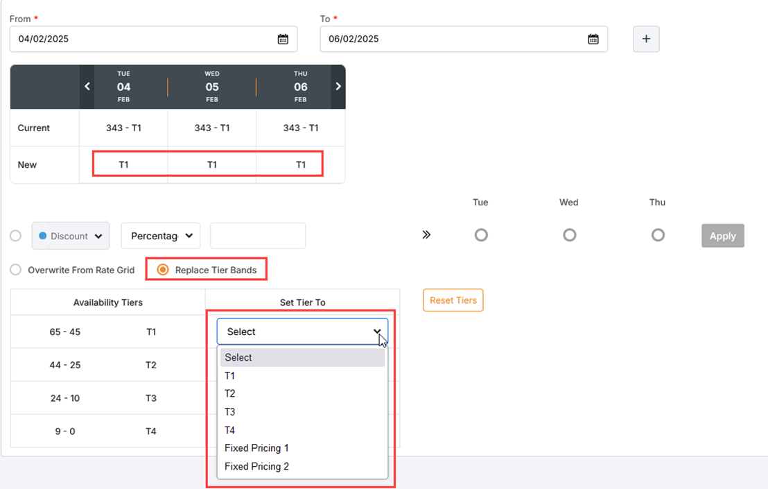Image resolution: width=768 pixels, height=489 pixels.
Task: Select Replace Tier Bands option
Action: pyautogui.click(x=163, y=270)
